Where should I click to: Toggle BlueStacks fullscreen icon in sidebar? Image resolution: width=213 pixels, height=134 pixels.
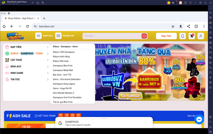point(211,8)
